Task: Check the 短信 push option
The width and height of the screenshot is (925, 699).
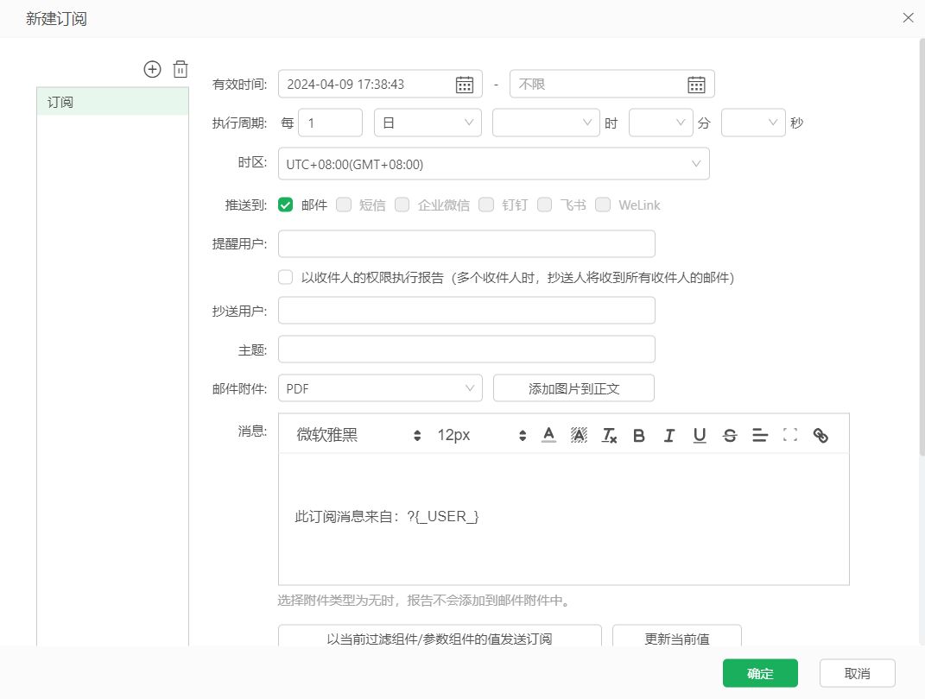Action: [x=344, y=205]
